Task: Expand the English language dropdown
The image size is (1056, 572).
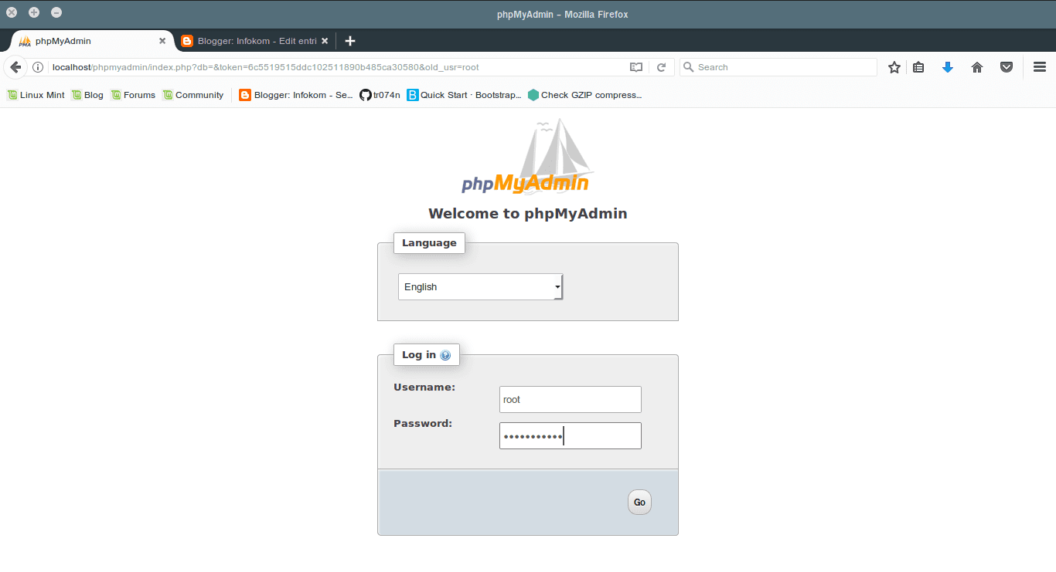Action: [481, 286]
